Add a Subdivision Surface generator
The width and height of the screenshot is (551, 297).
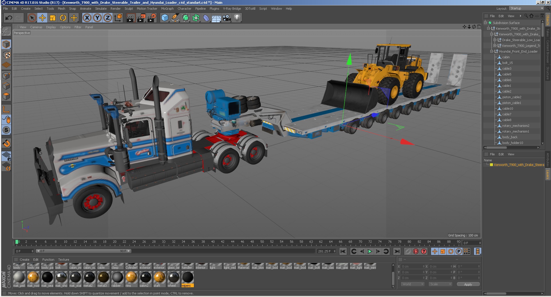pos(186,18)
